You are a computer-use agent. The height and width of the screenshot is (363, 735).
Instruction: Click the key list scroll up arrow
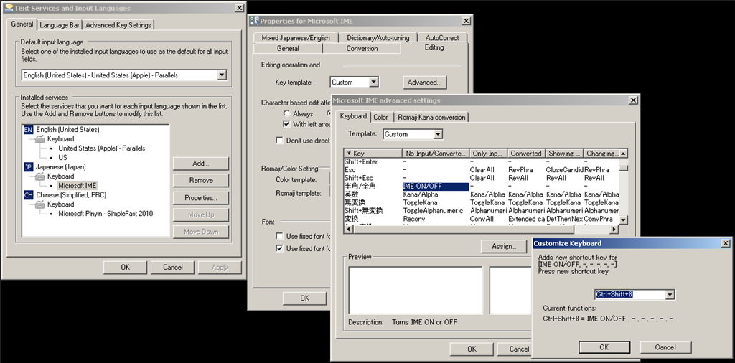[623, 153]
